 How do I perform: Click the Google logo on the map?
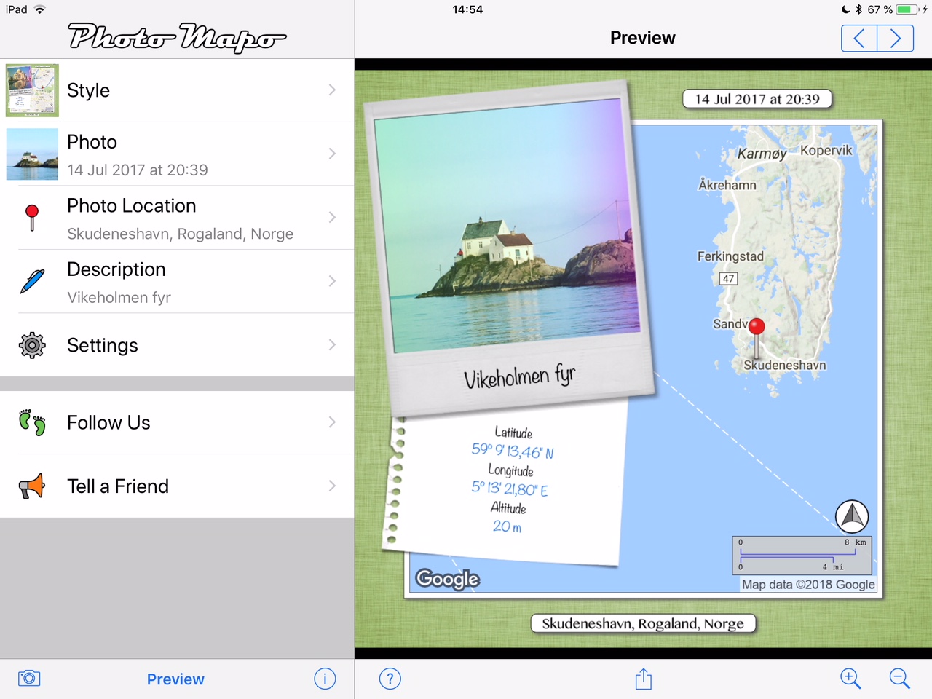pyautogui.click(x=447, y=579)
